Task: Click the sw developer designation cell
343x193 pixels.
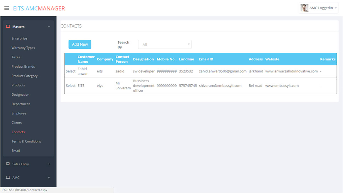Action: [144, 71]
